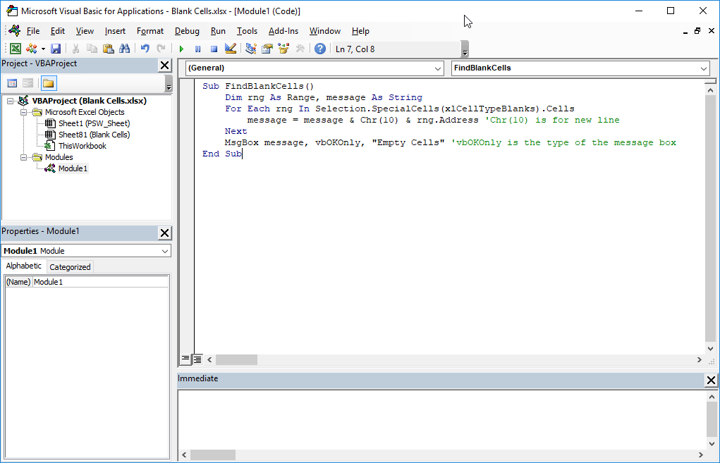Open the Format menu

(x=150, y=31)
